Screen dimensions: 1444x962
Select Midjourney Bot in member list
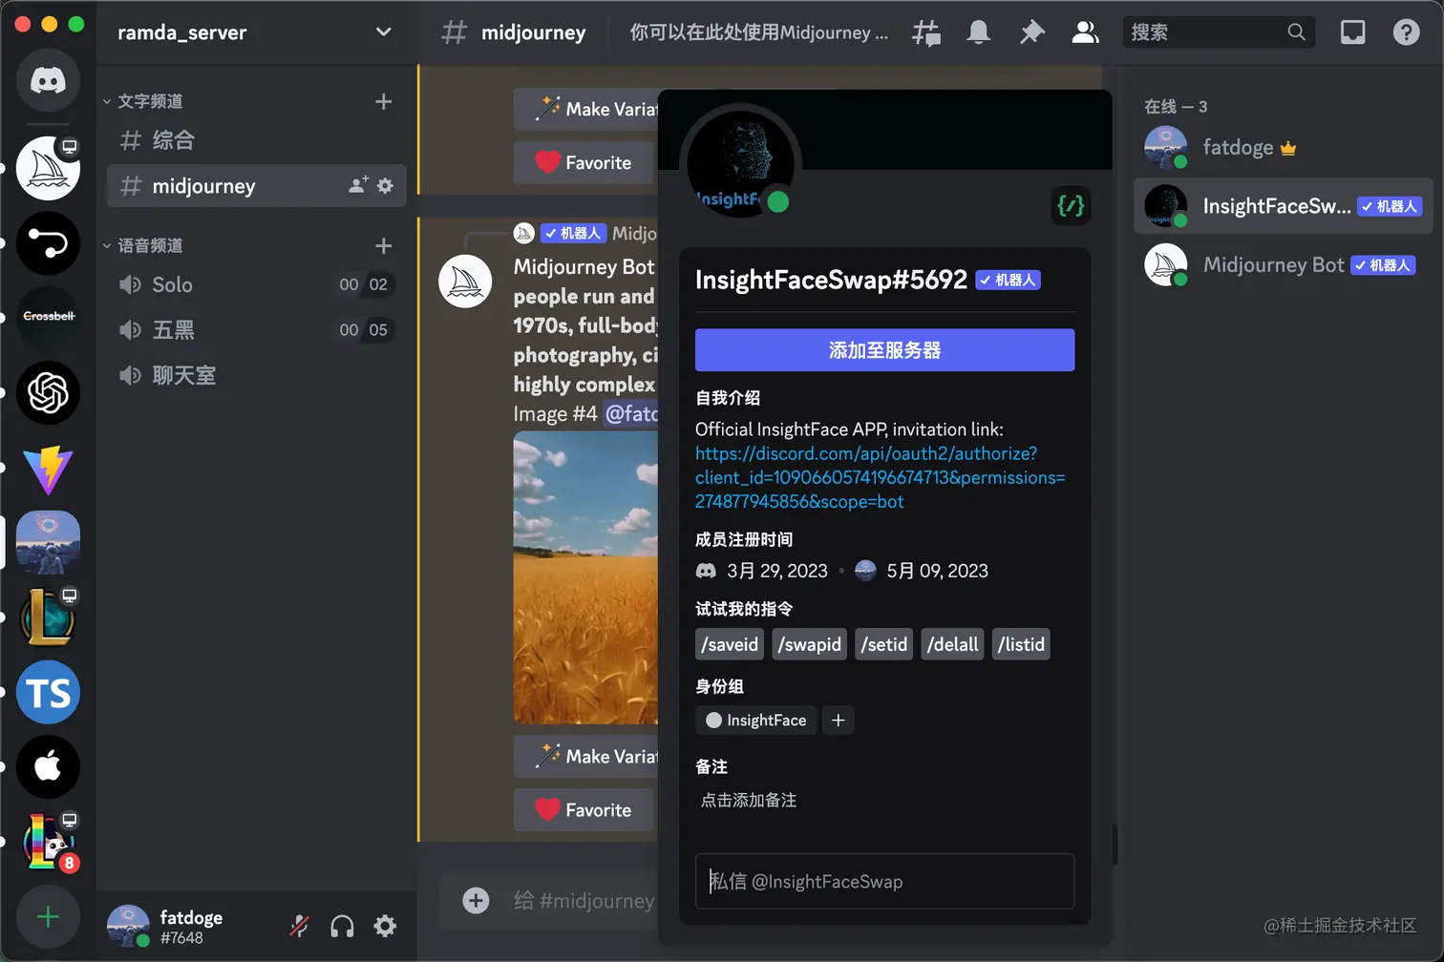[1283, 264]
